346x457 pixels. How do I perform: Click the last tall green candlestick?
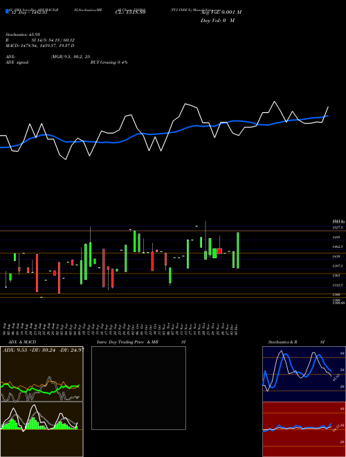pyautogui.click(x=238, y=251)
